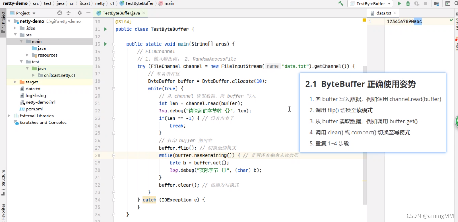Expand External Libraries node
The height and width of the screenshot is (222, 458).
pos(9,115)
